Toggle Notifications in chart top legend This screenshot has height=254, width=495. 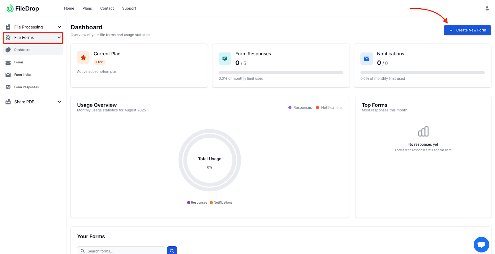329,108
